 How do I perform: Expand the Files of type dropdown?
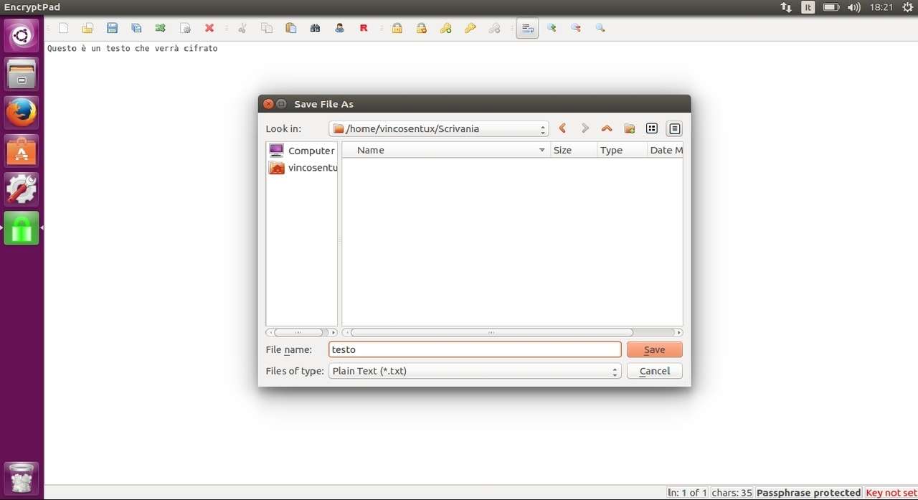point(475,371)
